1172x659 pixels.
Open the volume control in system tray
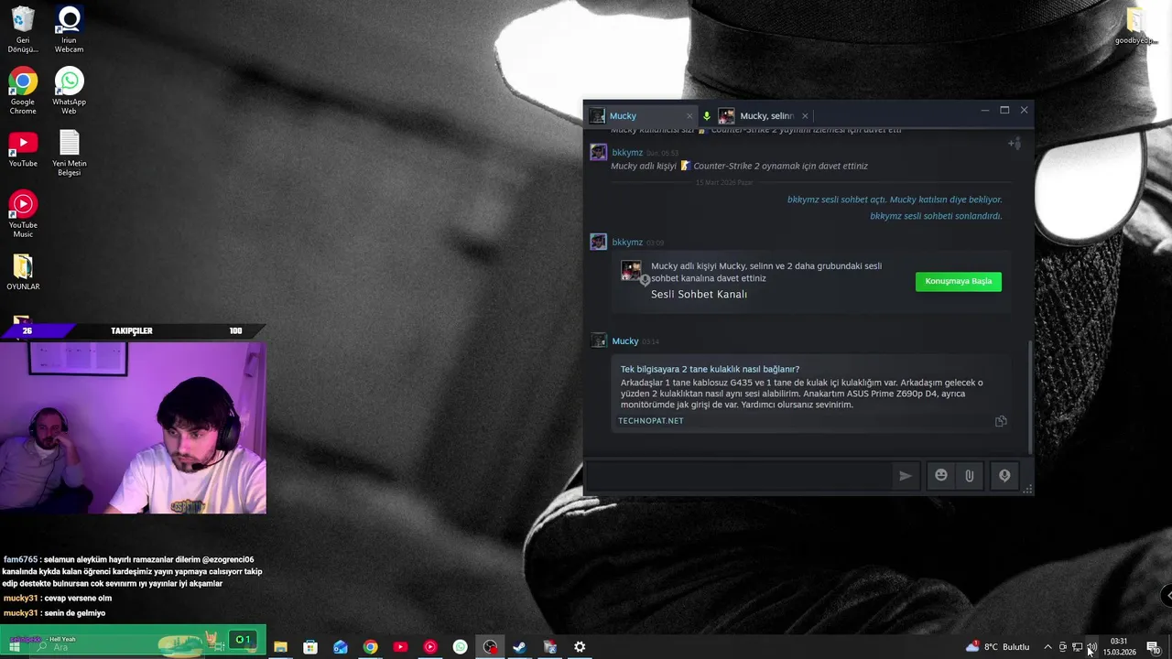[x=1091, y=647]
